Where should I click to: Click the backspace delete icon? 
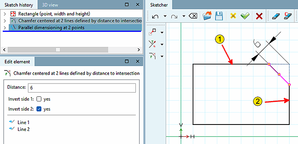[x=193, y=16]
